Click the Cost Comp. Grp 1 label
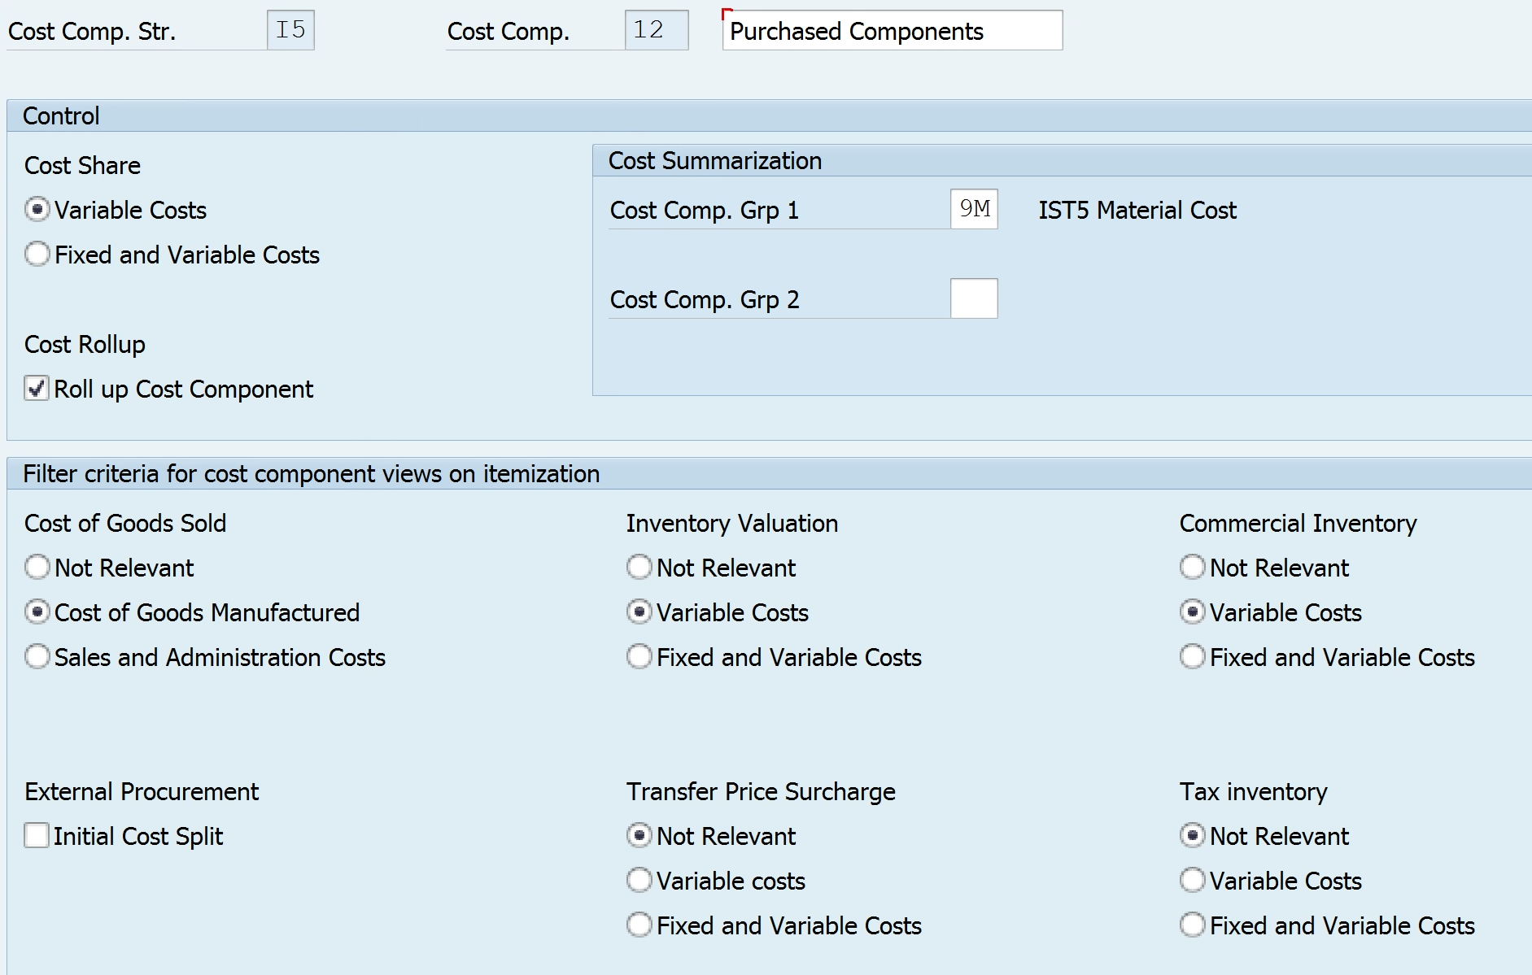 click(705, 211)
